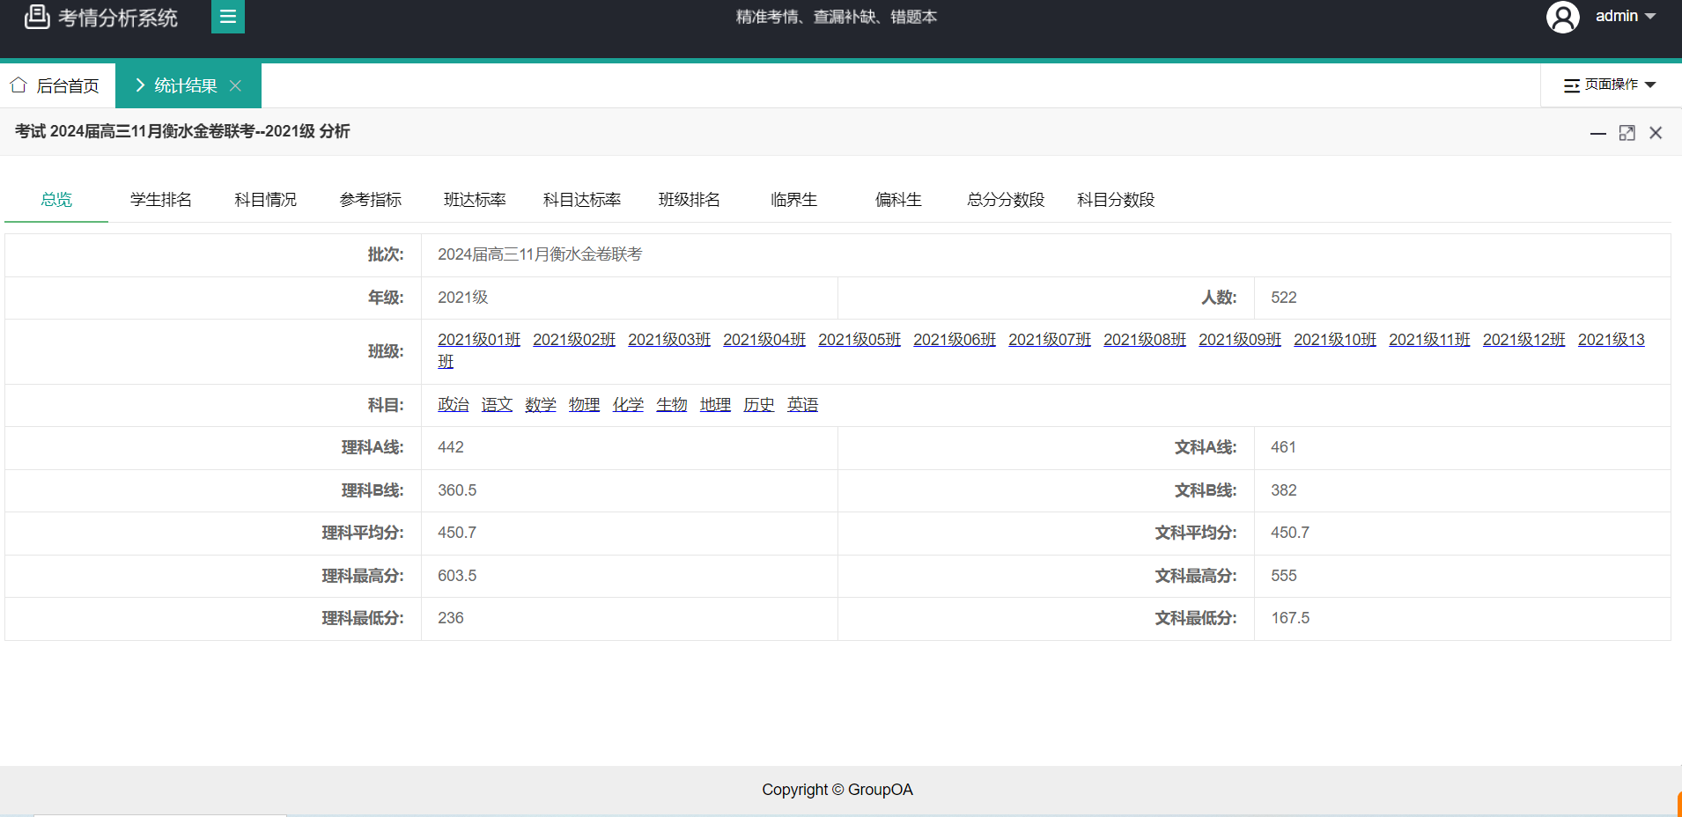The image size is (1682, 817).
Task: Click the 历史 subject link
Action: [759, 404]
